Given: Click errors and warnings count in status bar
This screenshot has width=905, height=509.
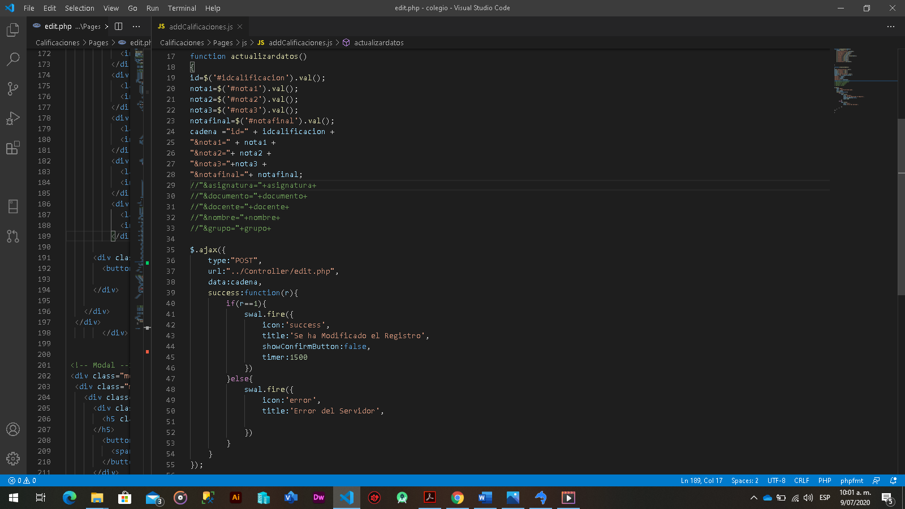Looking at the screenshot, I should [x=22, y=481].
